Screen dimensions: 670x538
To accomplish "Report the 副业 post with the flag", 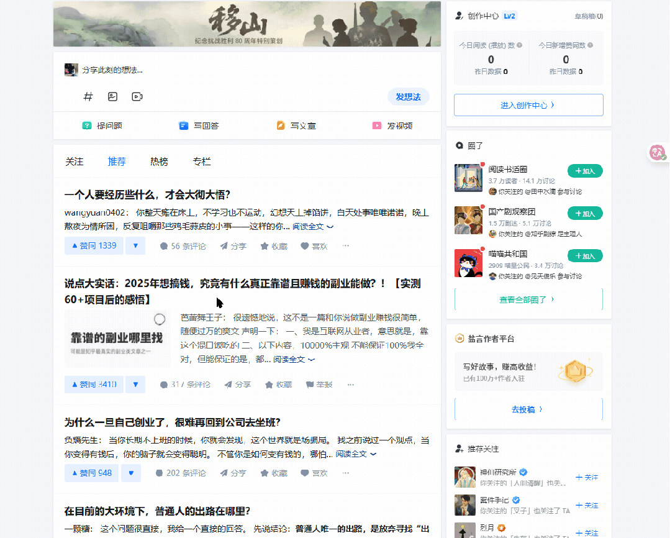I will tap(319, 385).
